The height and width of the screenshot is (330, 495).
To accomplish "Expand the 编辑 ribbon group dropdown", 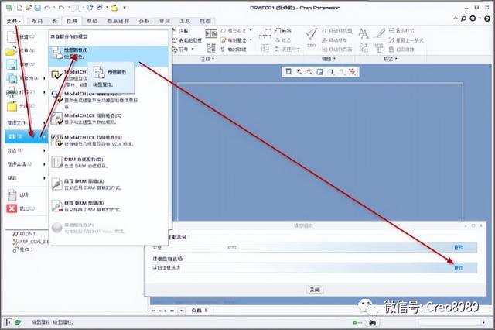I will click(x=328, y=59).
